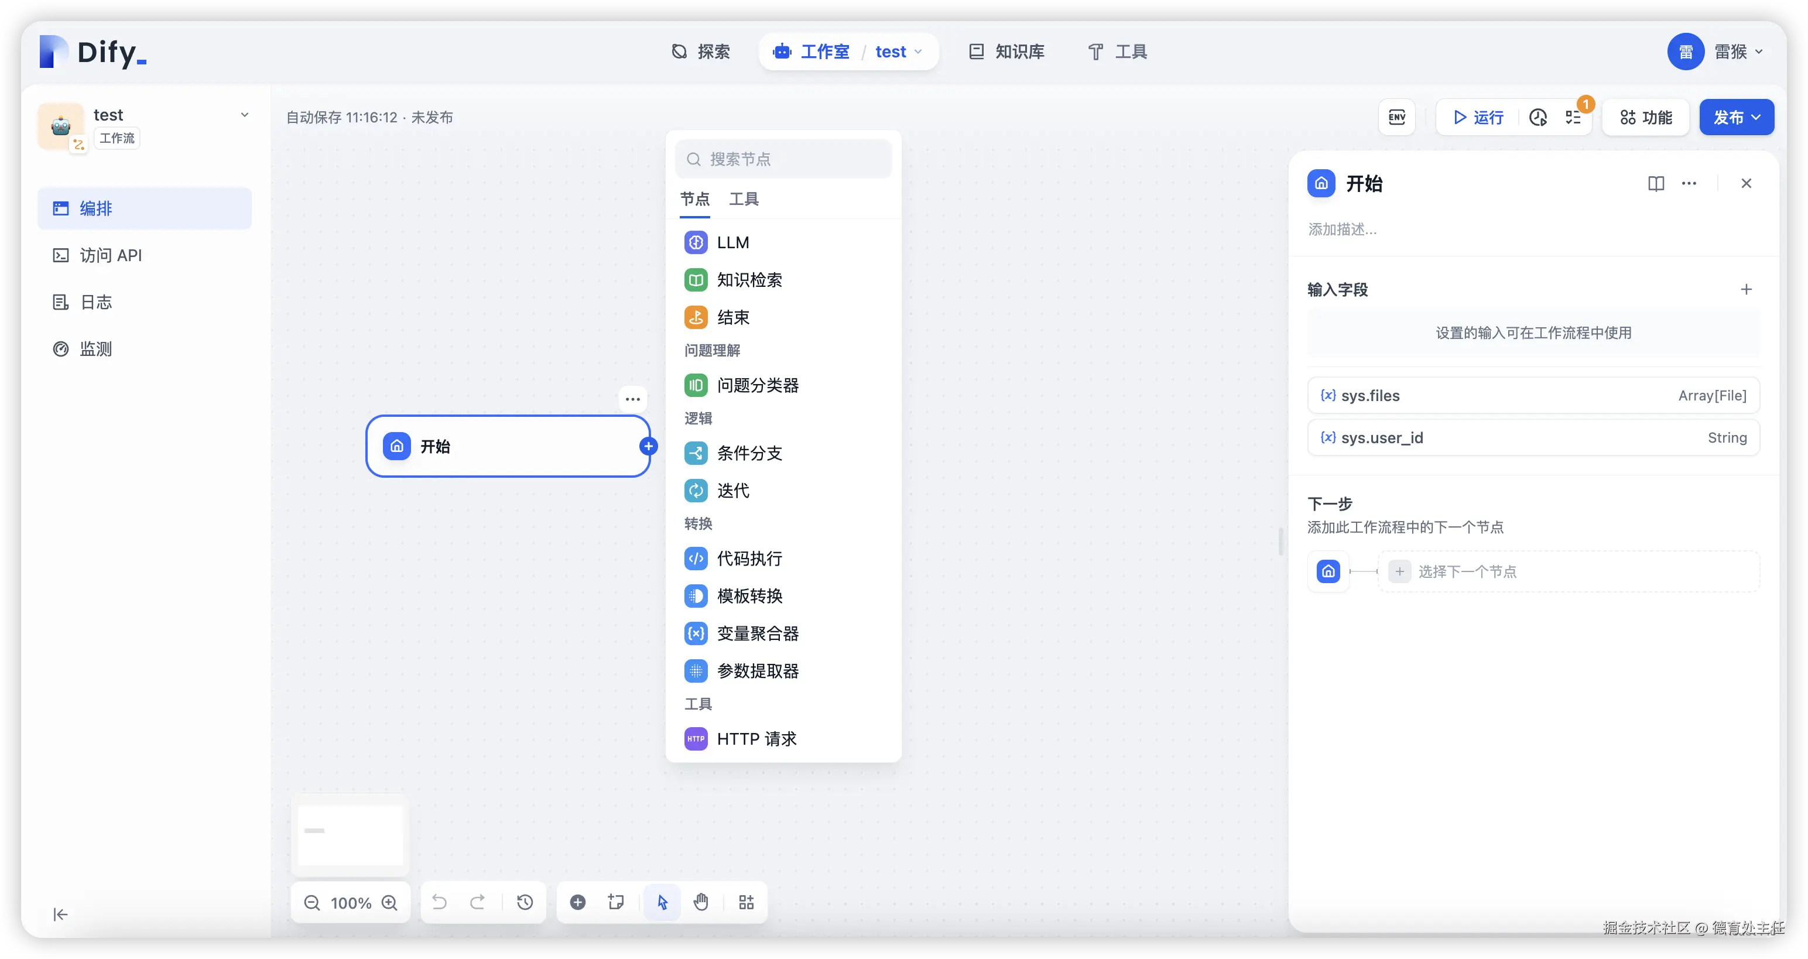Image resolution: width=1808 pixels, height=959 pixels.
Task: Click the add note icon near the plus button
Action: tap(615, 902)
